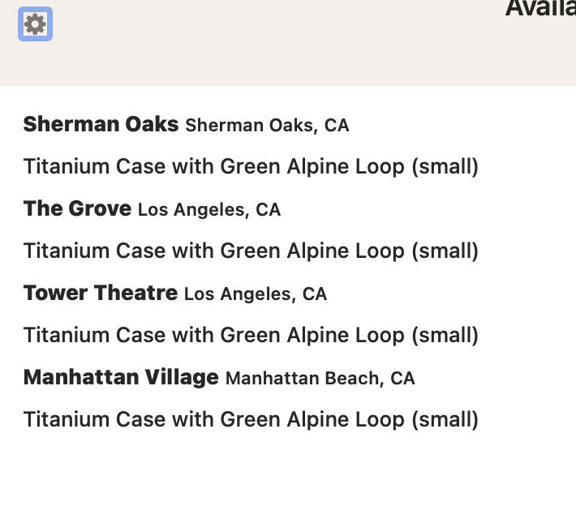Select the Titanium Case entry under The Grove

click(x=251, y=251)
